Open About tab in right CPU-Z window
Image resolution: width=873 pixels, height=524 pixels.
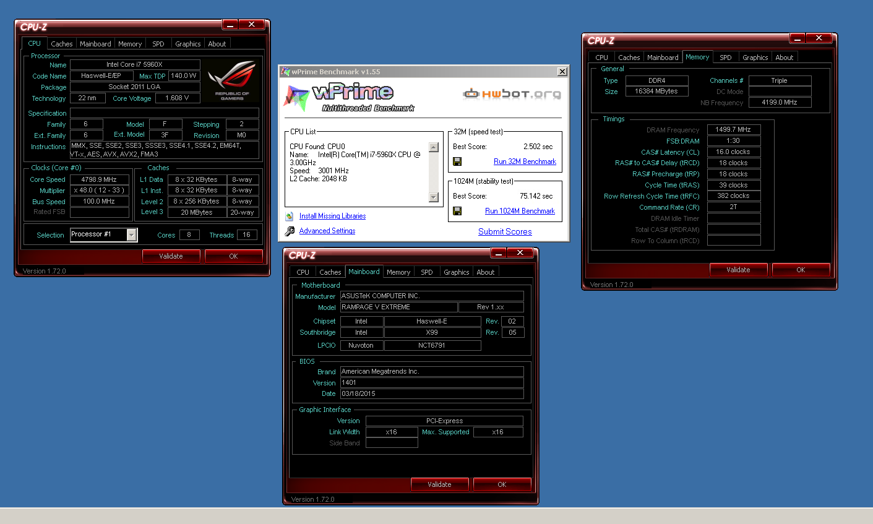785,58
